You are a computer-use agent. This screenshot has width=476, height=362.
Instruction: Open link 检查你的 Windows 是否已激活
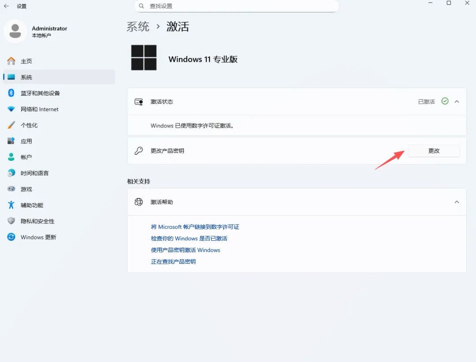pos(189,239)
